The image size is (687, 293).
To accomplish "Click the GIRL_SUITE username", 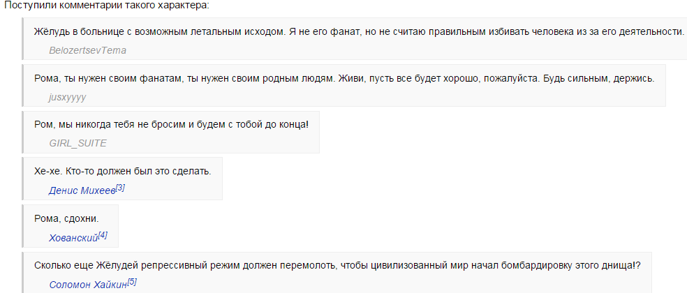I will 78,144.
